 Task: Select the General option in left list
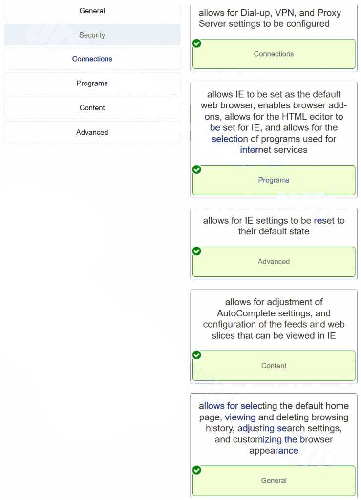[x=92, y=11]
